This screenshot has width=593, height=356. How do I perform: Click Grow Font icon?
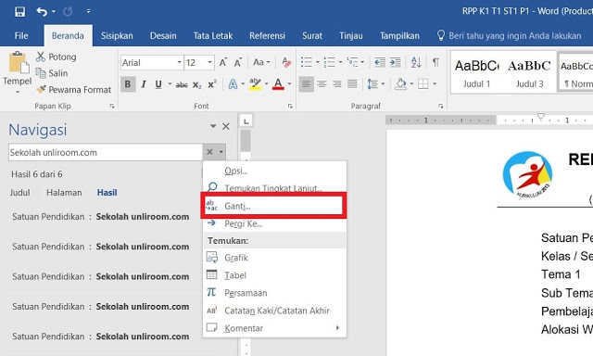pos(223,62)
